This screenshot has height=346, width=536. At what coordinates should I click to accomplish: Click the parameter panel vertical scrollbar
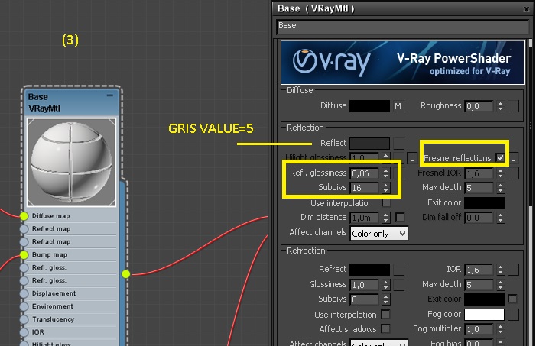point(531,191)
